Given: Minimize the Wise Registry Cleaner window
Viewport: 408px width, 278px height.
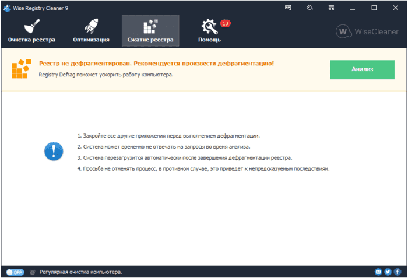Looking at the screenshot, I should coord(353,8).
